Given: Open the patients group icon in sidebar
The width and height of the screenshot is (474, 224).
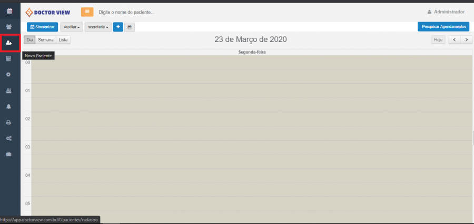Looking at the screenshot, I should click(9, 27).
